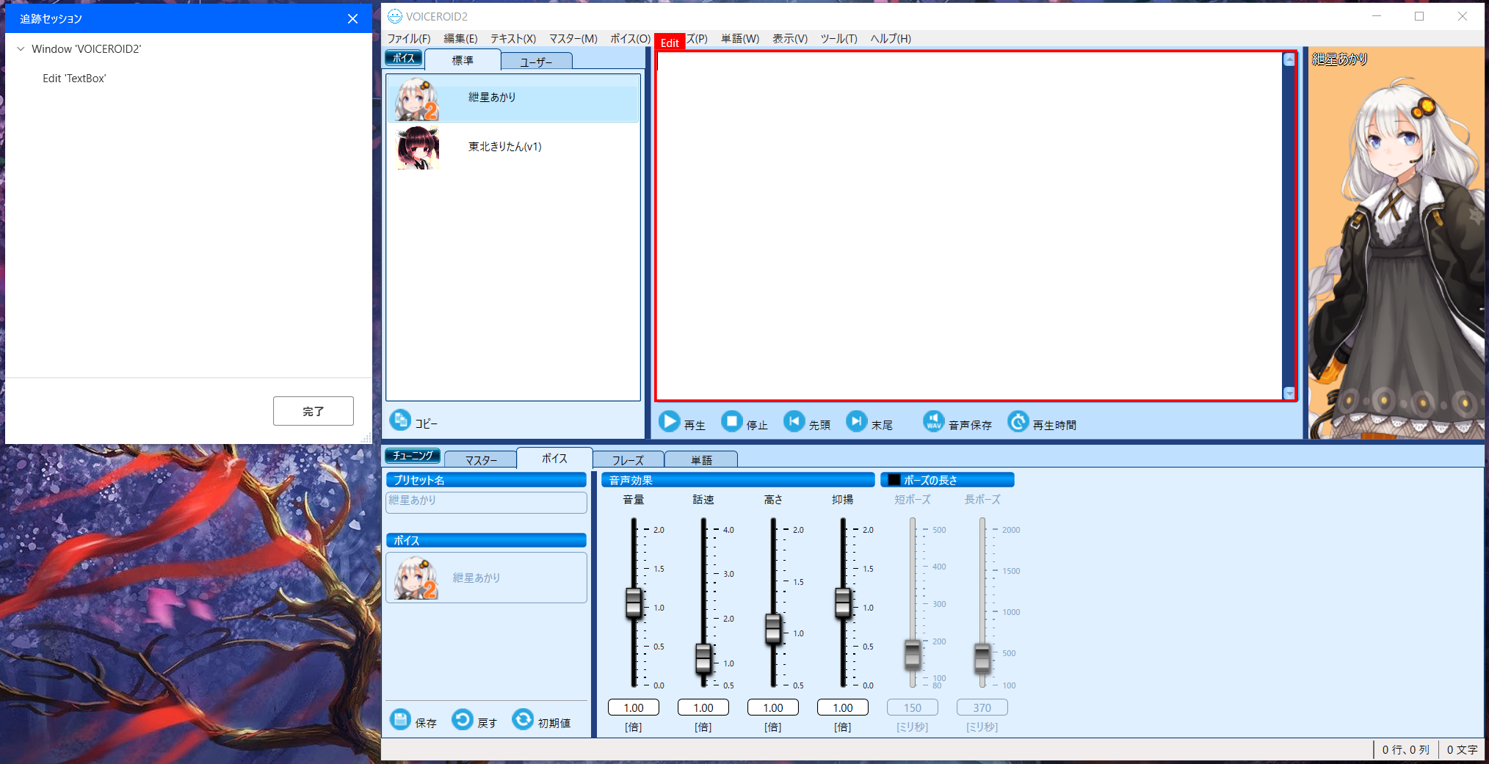Click the 再生時間 clock icon

tap(1018, 421)
